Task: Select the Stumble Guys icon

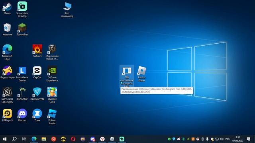Action: click(x=52, y=95)
